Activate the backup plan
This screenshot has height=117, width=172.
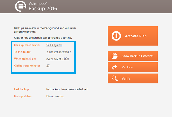click(133, 36)
